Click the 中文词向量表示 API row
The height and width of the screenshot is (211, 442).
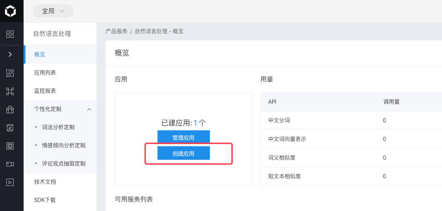click(x=351, y=139)
